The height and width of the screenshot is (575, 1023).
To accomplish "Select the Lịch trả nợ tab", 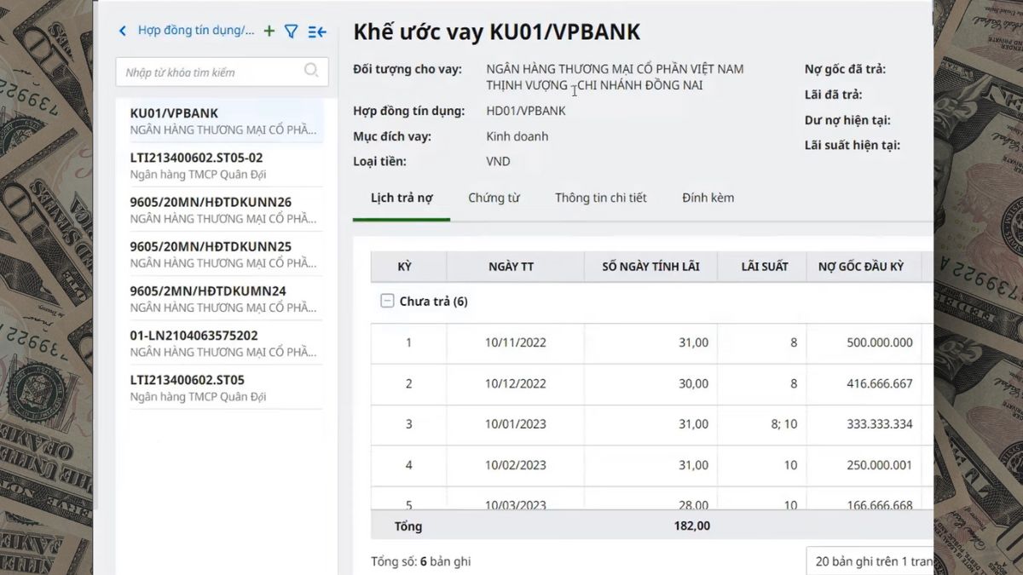I will 402,198.
